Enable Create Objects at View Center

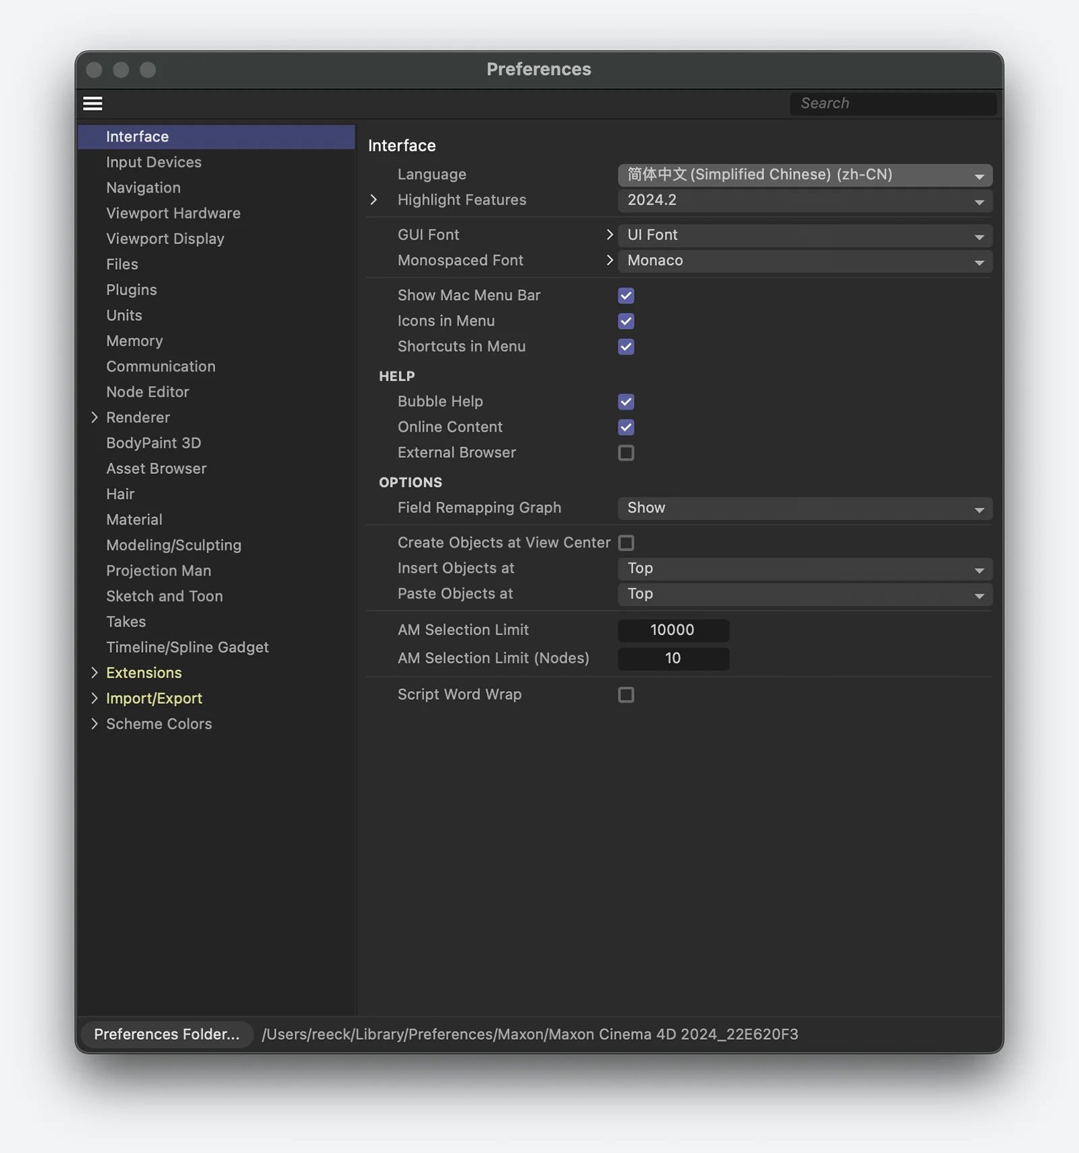click(x=626, y=543)
